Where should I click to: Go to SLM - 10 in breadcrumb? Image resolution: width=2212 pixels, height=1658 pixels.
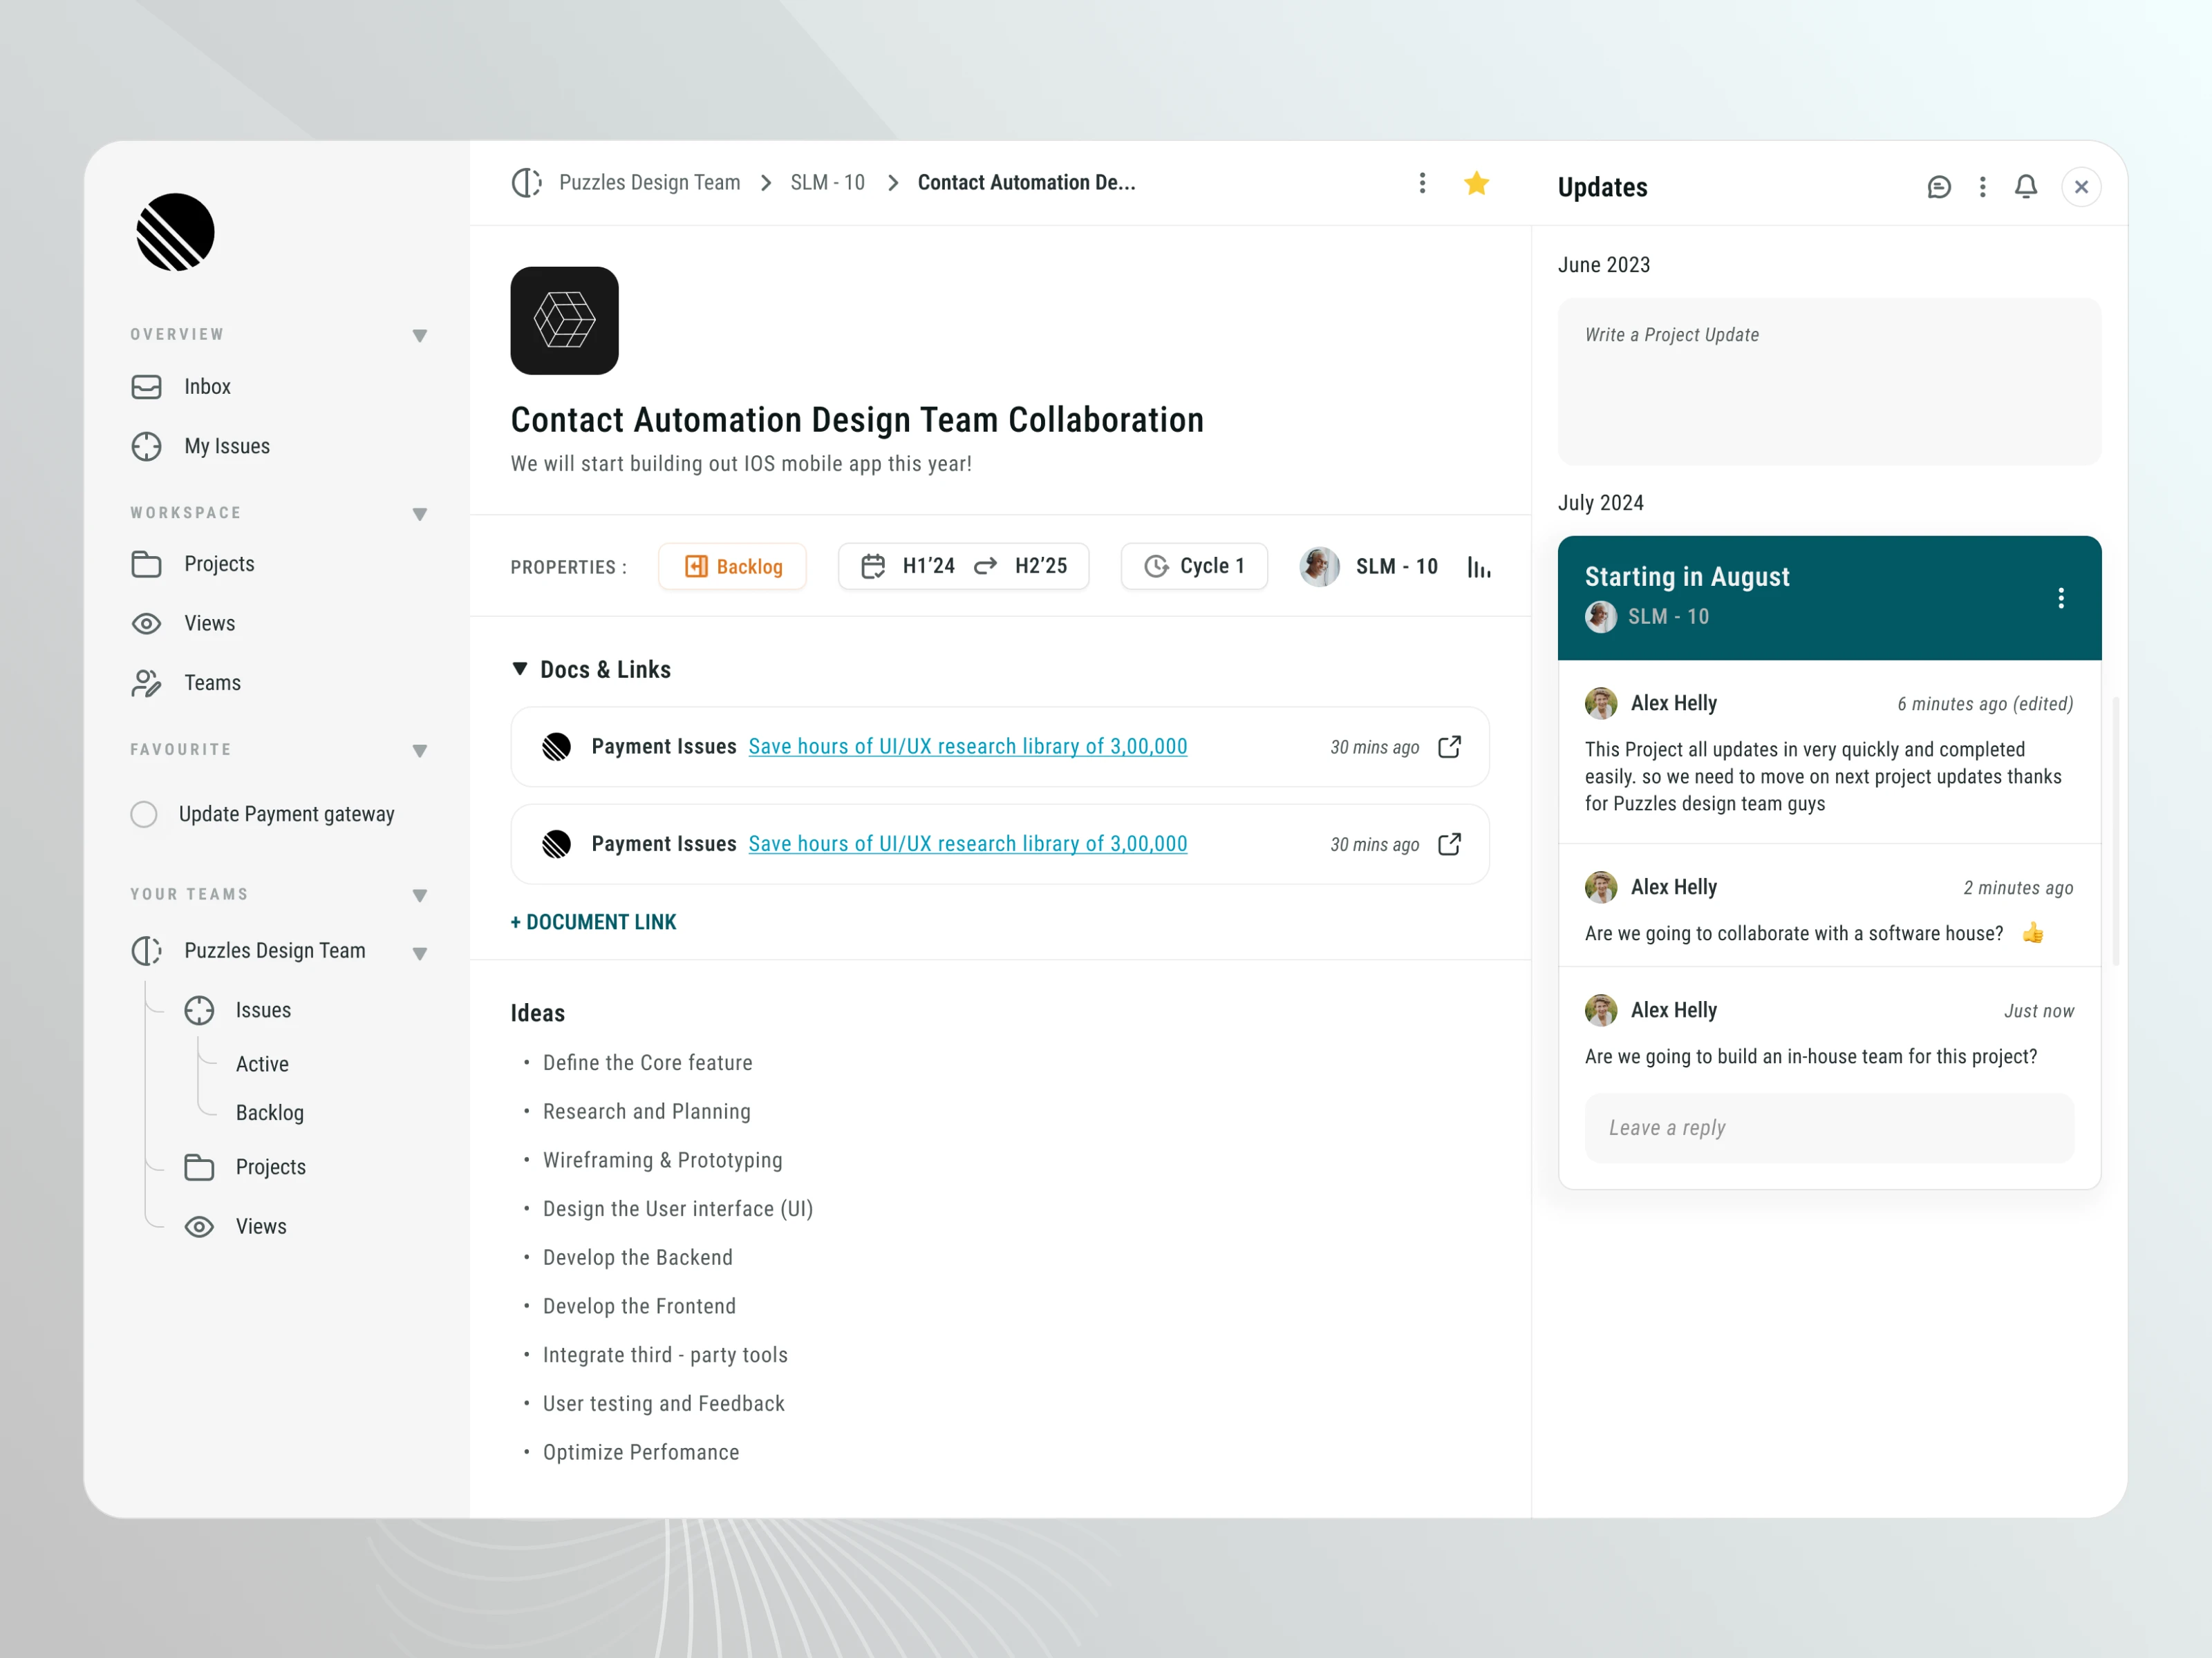coord(827,183)
